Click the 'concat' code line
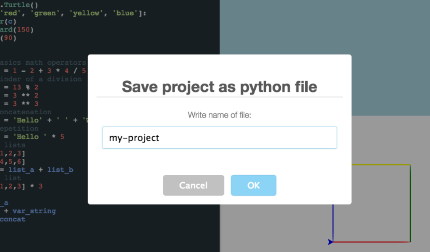Screen dimensions: 430x252 click(x=13, y=219)
